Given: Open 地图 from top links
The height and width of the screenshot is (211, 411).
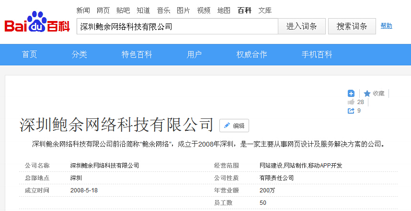Looking at the screenshot, I should [x=224, y=11].
